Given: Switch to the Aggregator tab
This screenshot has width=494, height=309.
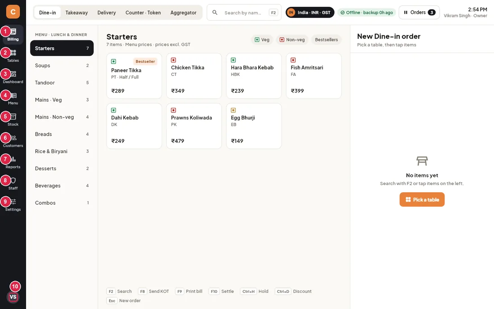Looking at the screenshot, I should pos(183,13).
